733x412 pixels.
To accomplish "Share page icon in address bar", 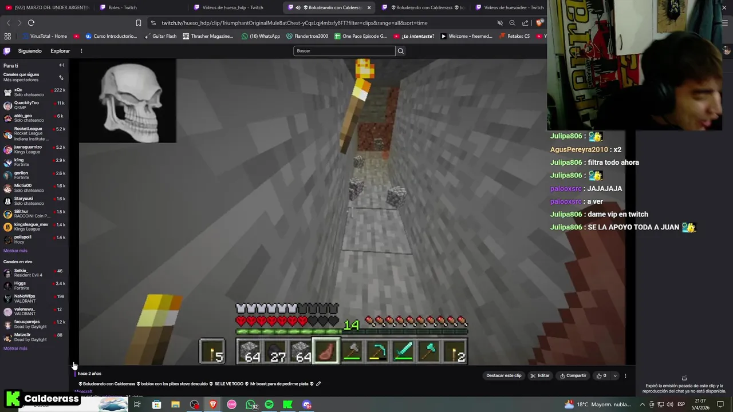I will (x=525, y=23).
